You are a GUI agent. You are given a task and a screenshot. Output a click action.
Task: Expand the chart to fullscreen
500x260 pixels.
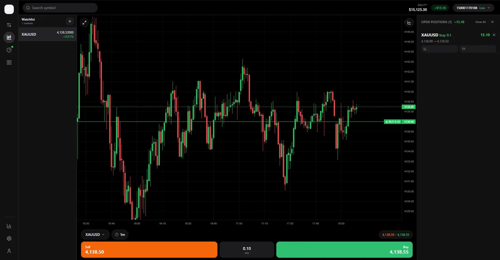click(84, 22)
